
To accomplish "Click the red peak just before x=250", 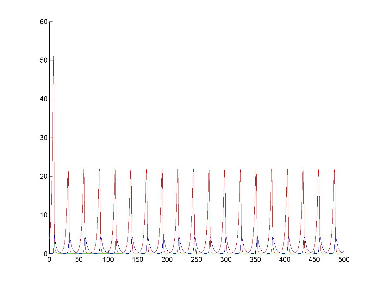I will tap(193, 170).
